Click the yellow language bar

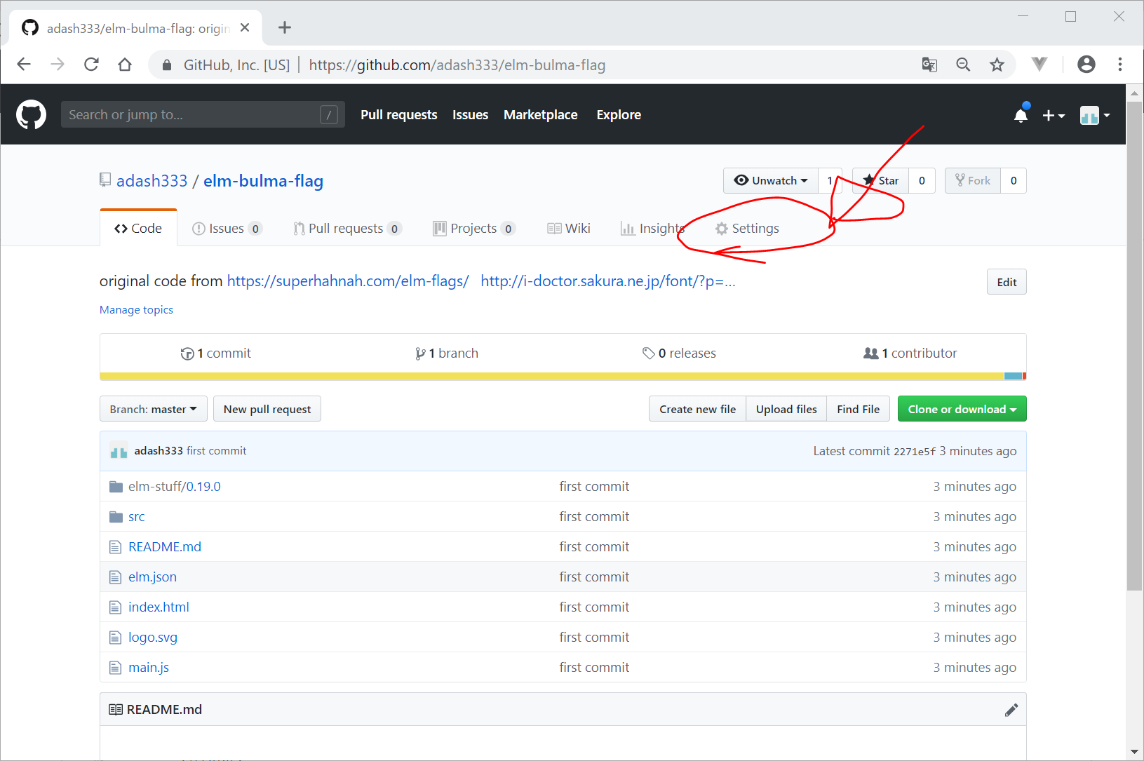552,377
